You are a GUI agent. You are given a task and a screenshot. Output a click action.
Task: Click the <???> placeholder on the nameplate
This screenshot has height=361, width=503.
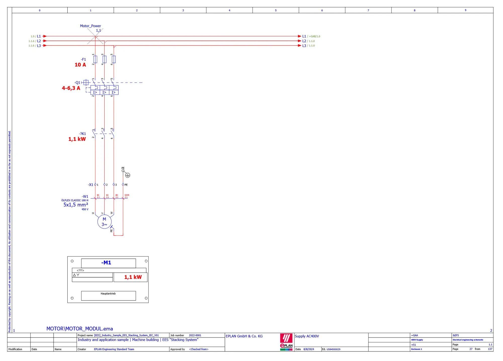pos(80,270)
